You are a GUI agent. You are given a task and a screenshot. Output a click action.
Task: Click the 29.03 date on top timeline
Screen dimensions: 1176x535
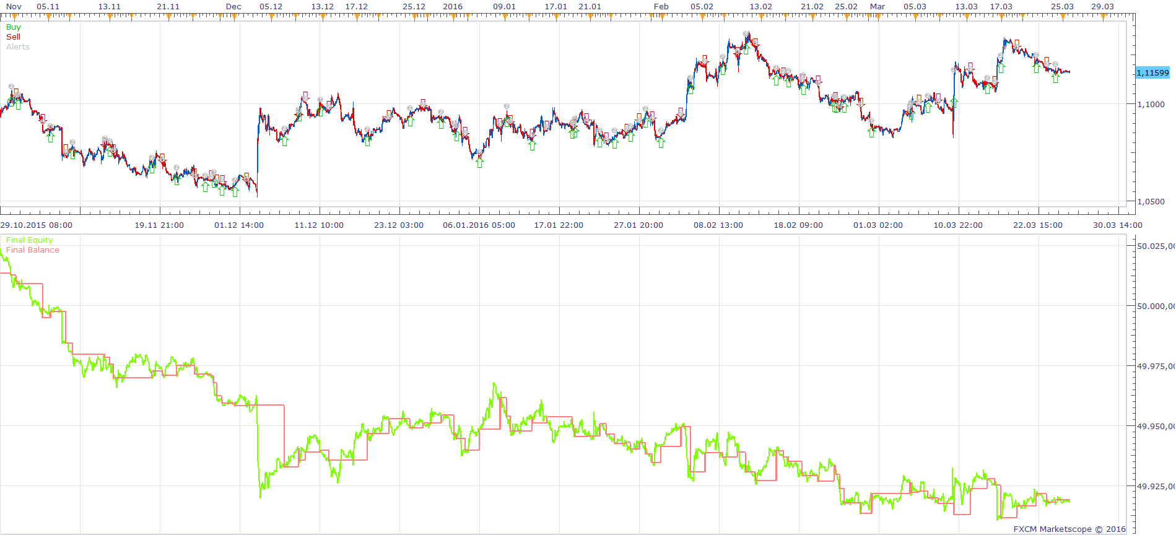click(1102, 7)
